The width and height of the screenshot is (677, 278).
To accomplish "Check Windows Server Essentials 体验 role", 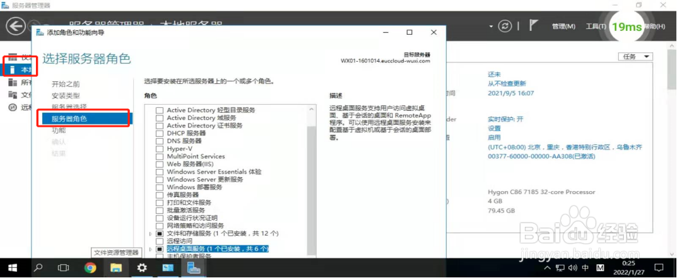I will (x=160, y=172).
